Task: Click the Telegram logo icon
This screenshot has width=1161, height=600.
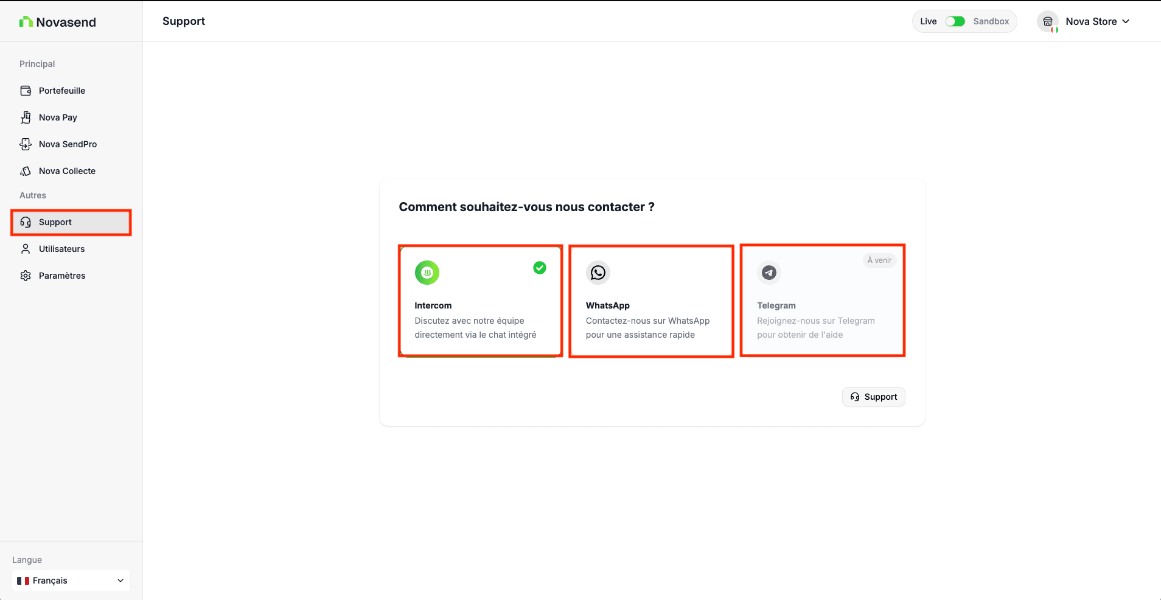Action: coord(769,273)
